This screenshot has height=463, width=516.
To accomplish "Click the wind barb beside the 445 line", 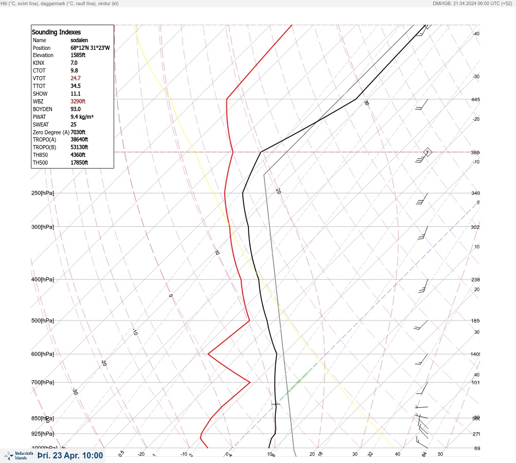I will [421, 104].
